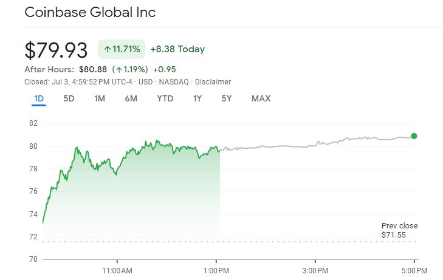Click the Prev close $71.55 label
Screen dimensions: 443x280
[x=399, y=230]
